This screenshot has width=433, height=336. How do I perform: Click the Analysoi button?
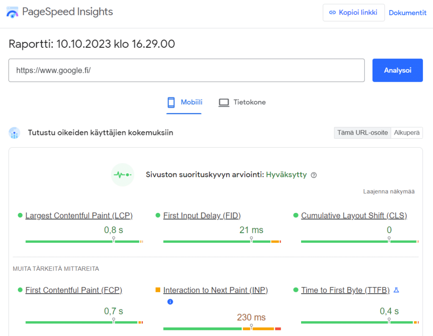click(x=397, y=70)
